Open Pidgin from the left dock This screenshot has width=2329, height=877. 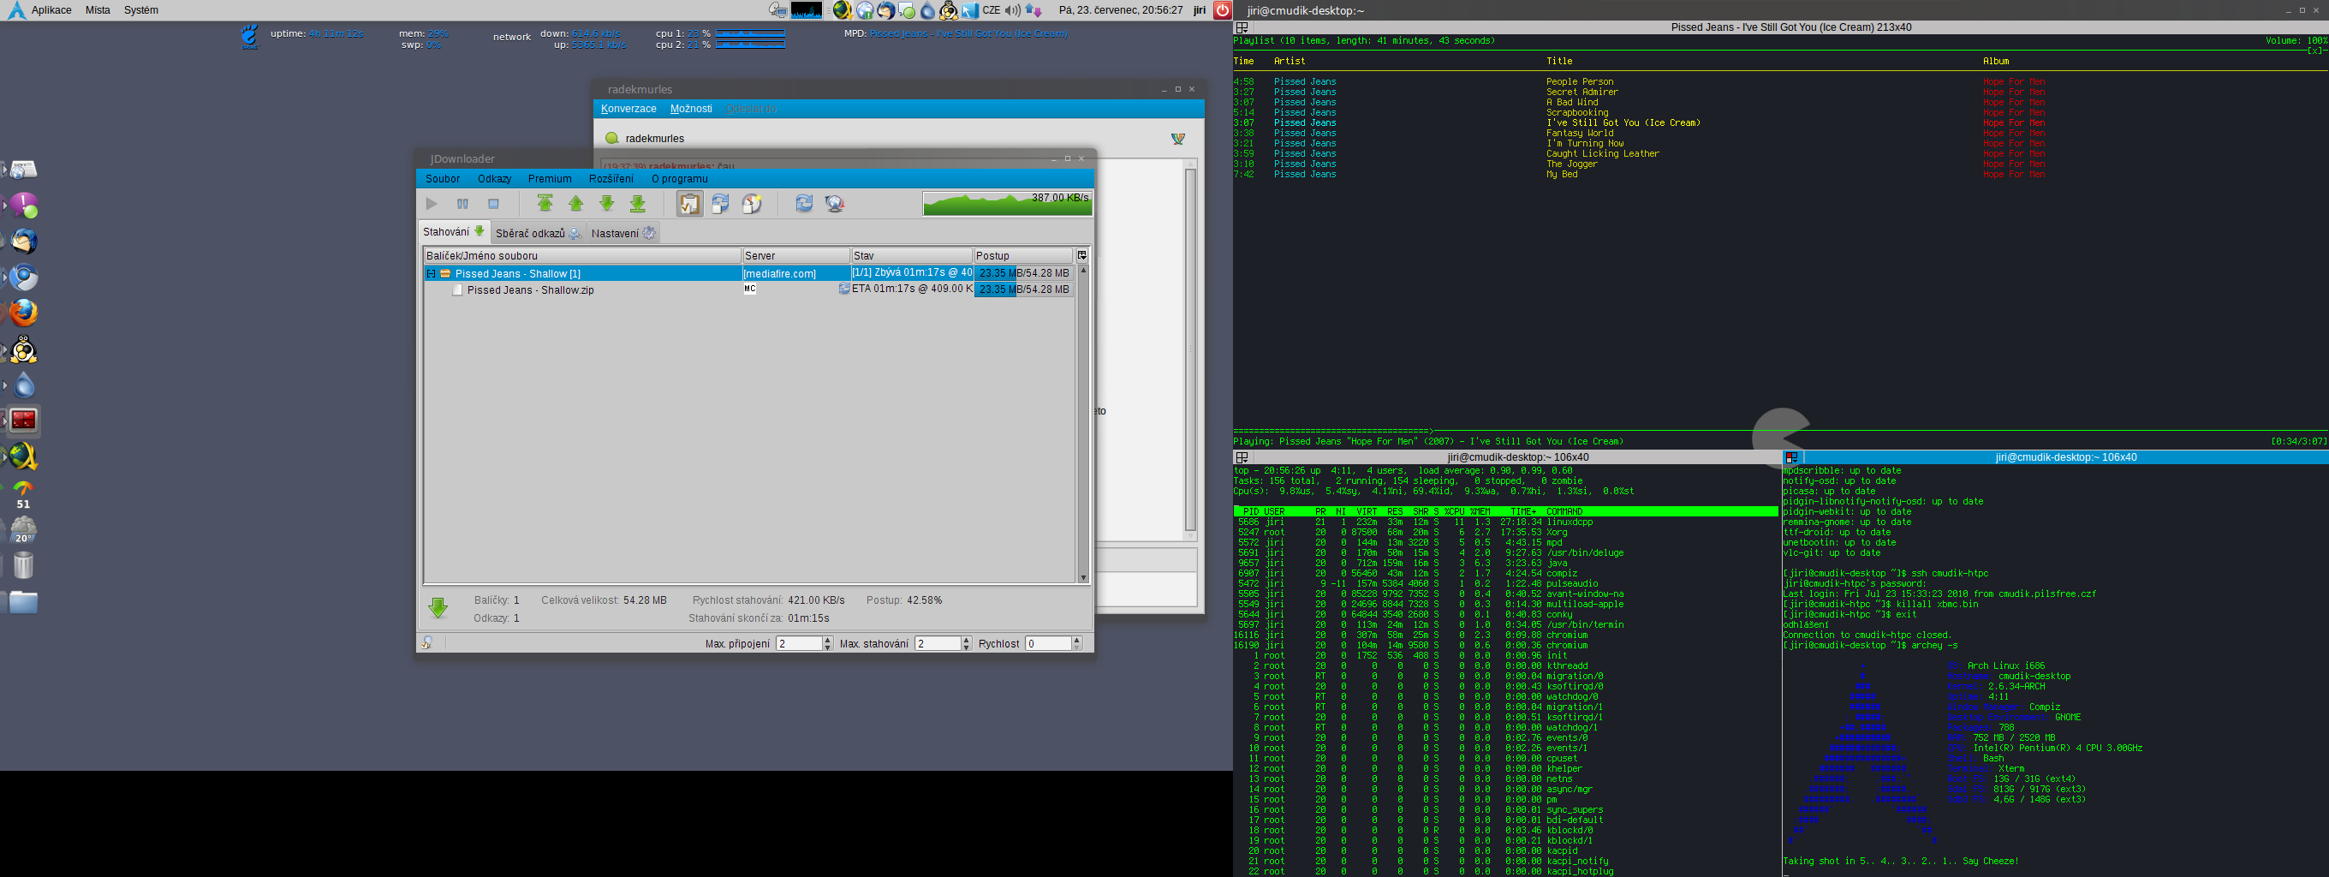tap(23, 206)
